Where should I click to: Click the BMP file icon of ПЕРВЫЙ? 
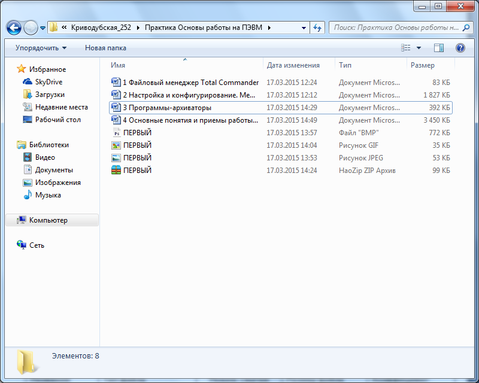tap(116, 132)
